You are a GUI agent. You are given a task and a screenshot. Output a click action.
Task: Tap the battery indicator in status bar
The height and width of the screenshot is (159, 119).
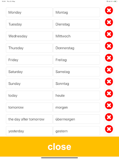[x=116, y=2]
